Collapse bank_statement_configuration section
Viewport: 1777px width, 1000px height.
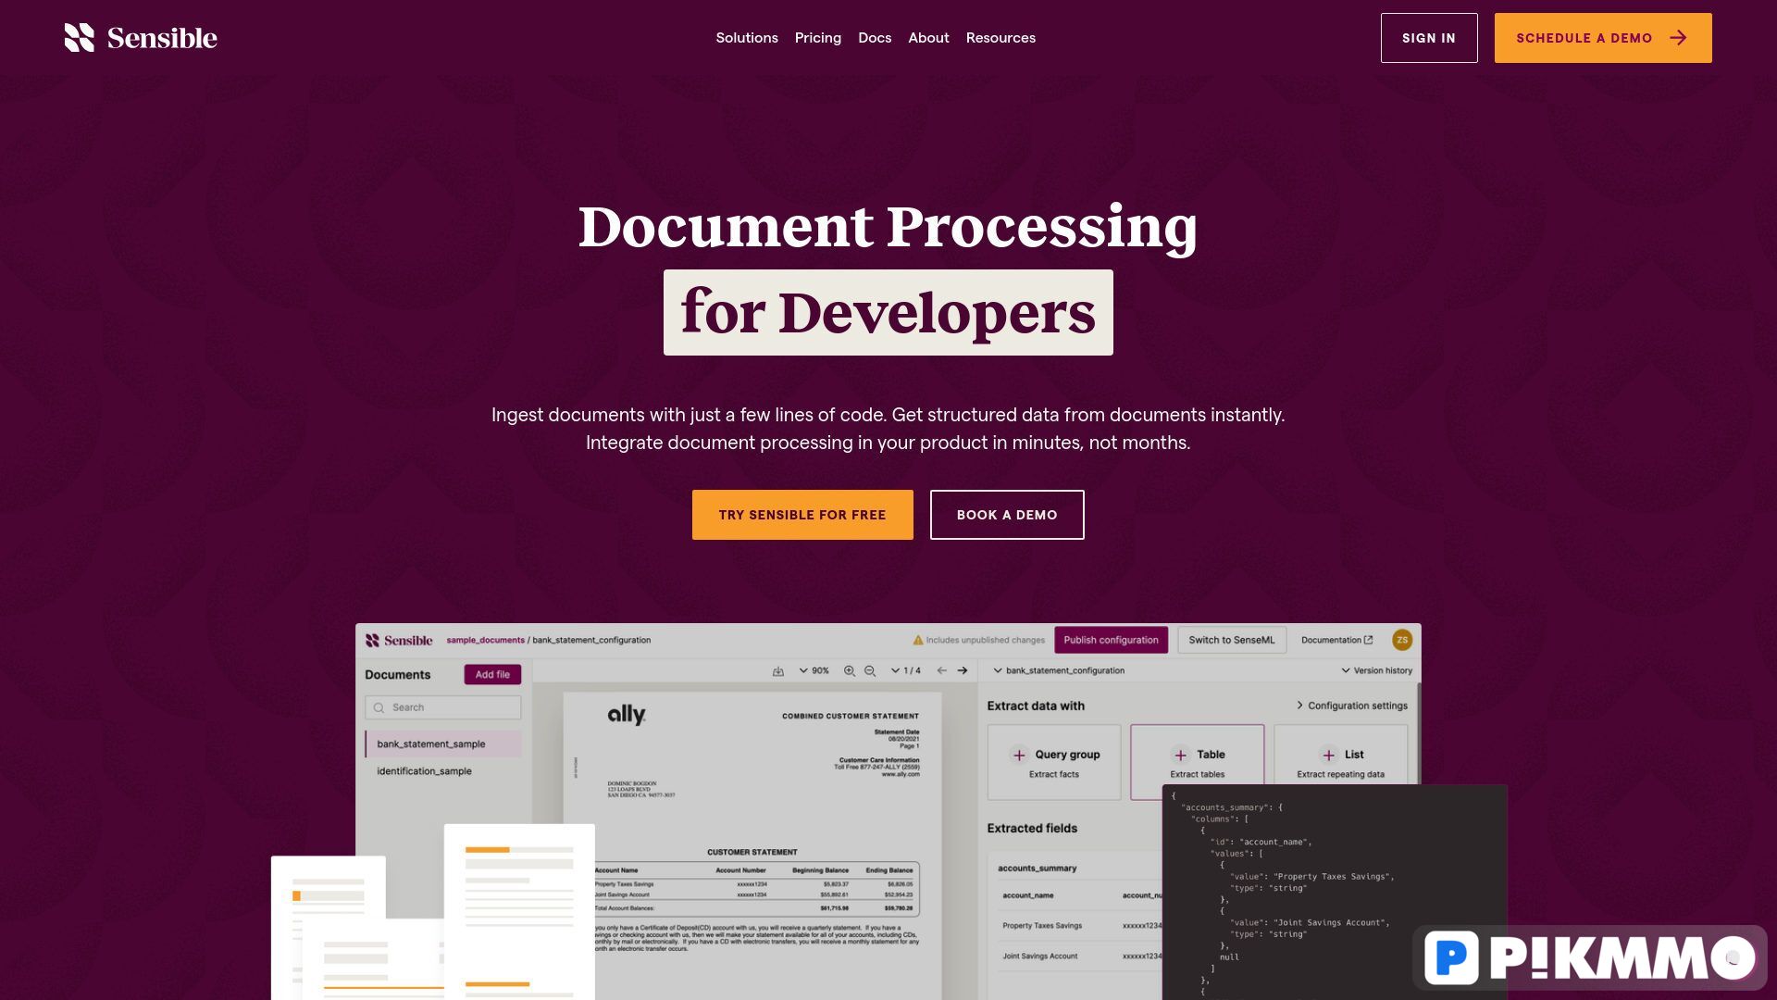point(1059,670)
